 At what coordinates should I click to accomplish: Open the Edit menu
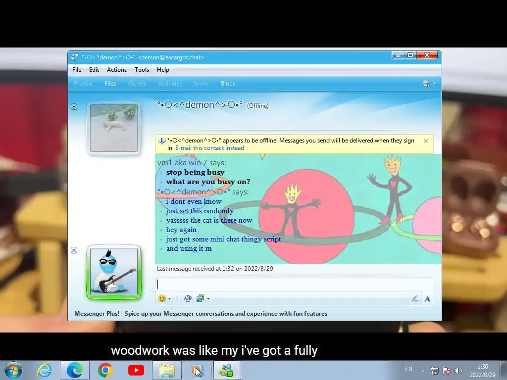tap(94, 70)
